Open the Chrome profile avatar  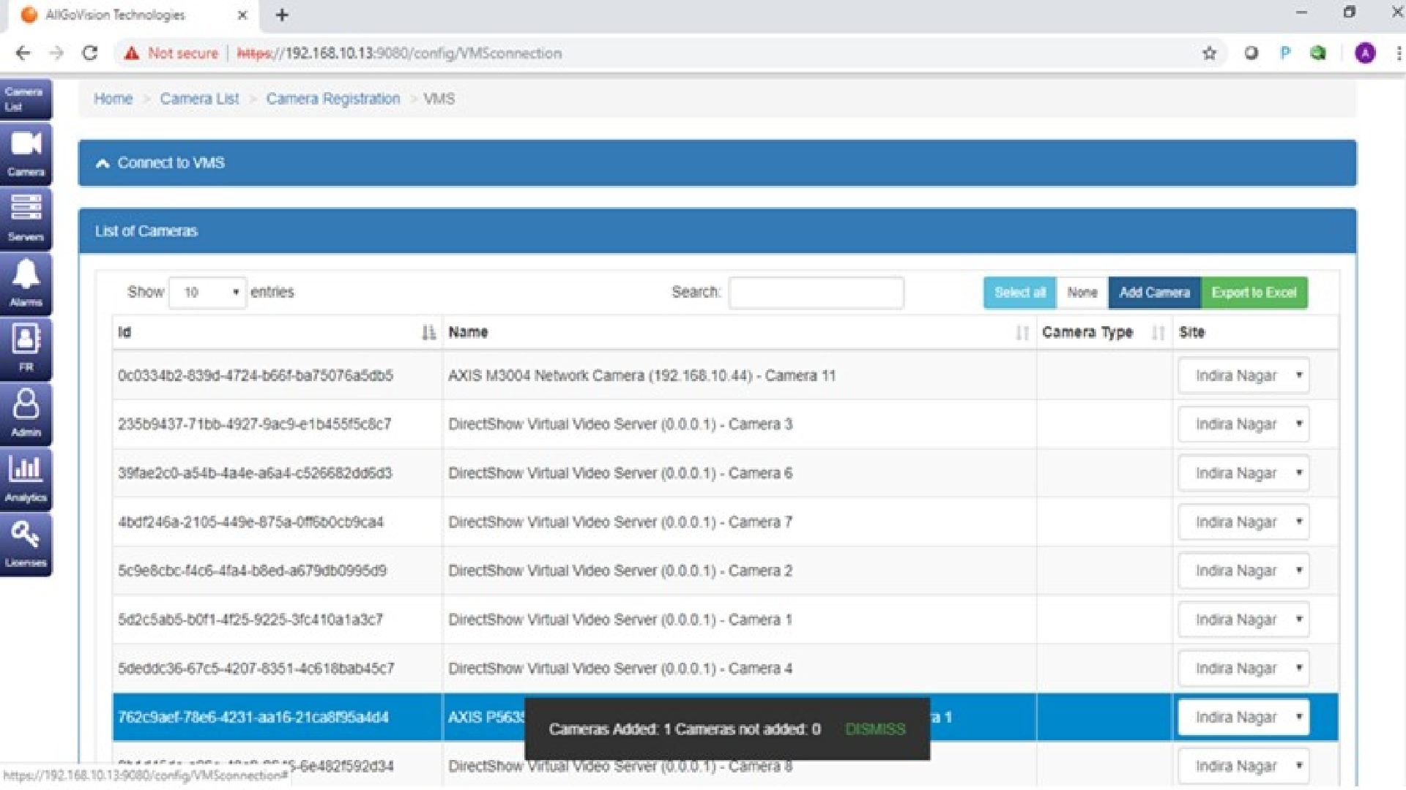pyautogui.click(x=1365, y=53)
